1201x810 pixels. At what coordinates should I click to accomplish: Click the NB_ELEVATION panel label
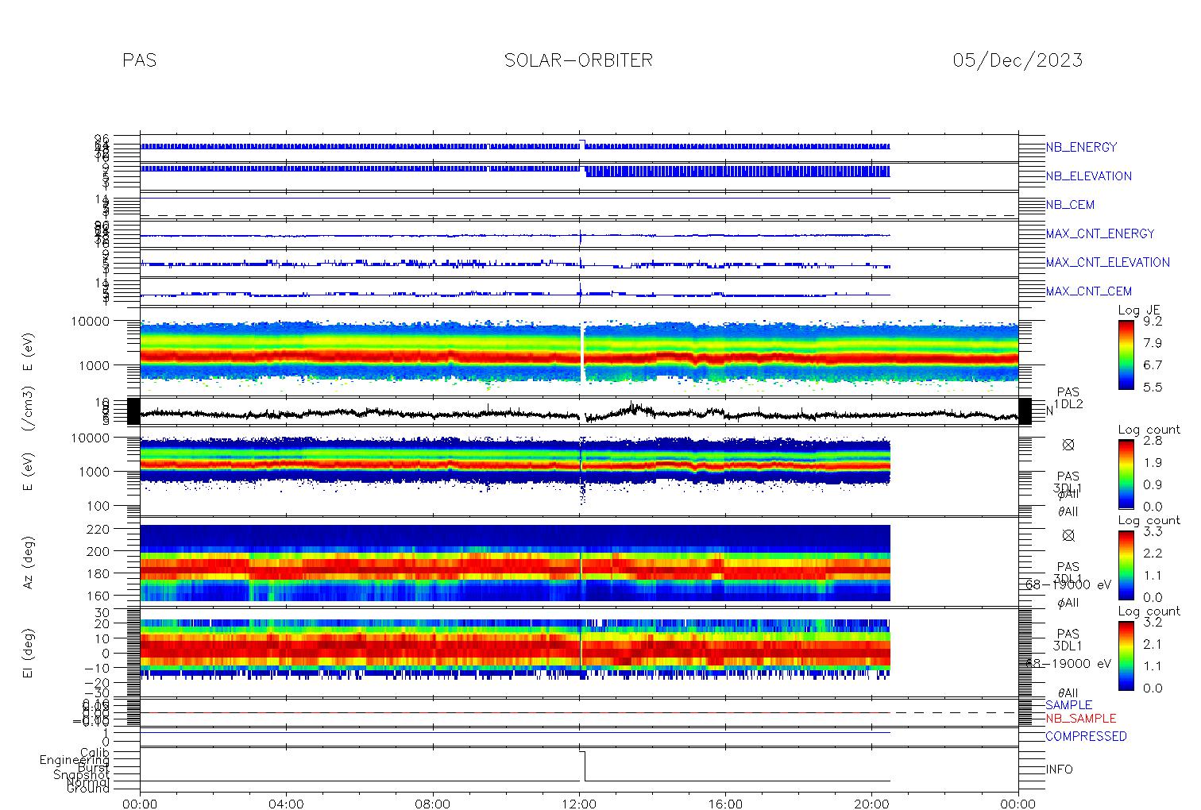[x=1088, y=176]
